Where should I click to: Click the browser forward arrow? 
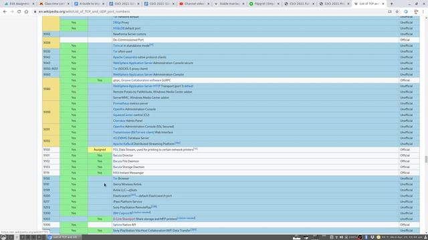(x=12, y=12)
